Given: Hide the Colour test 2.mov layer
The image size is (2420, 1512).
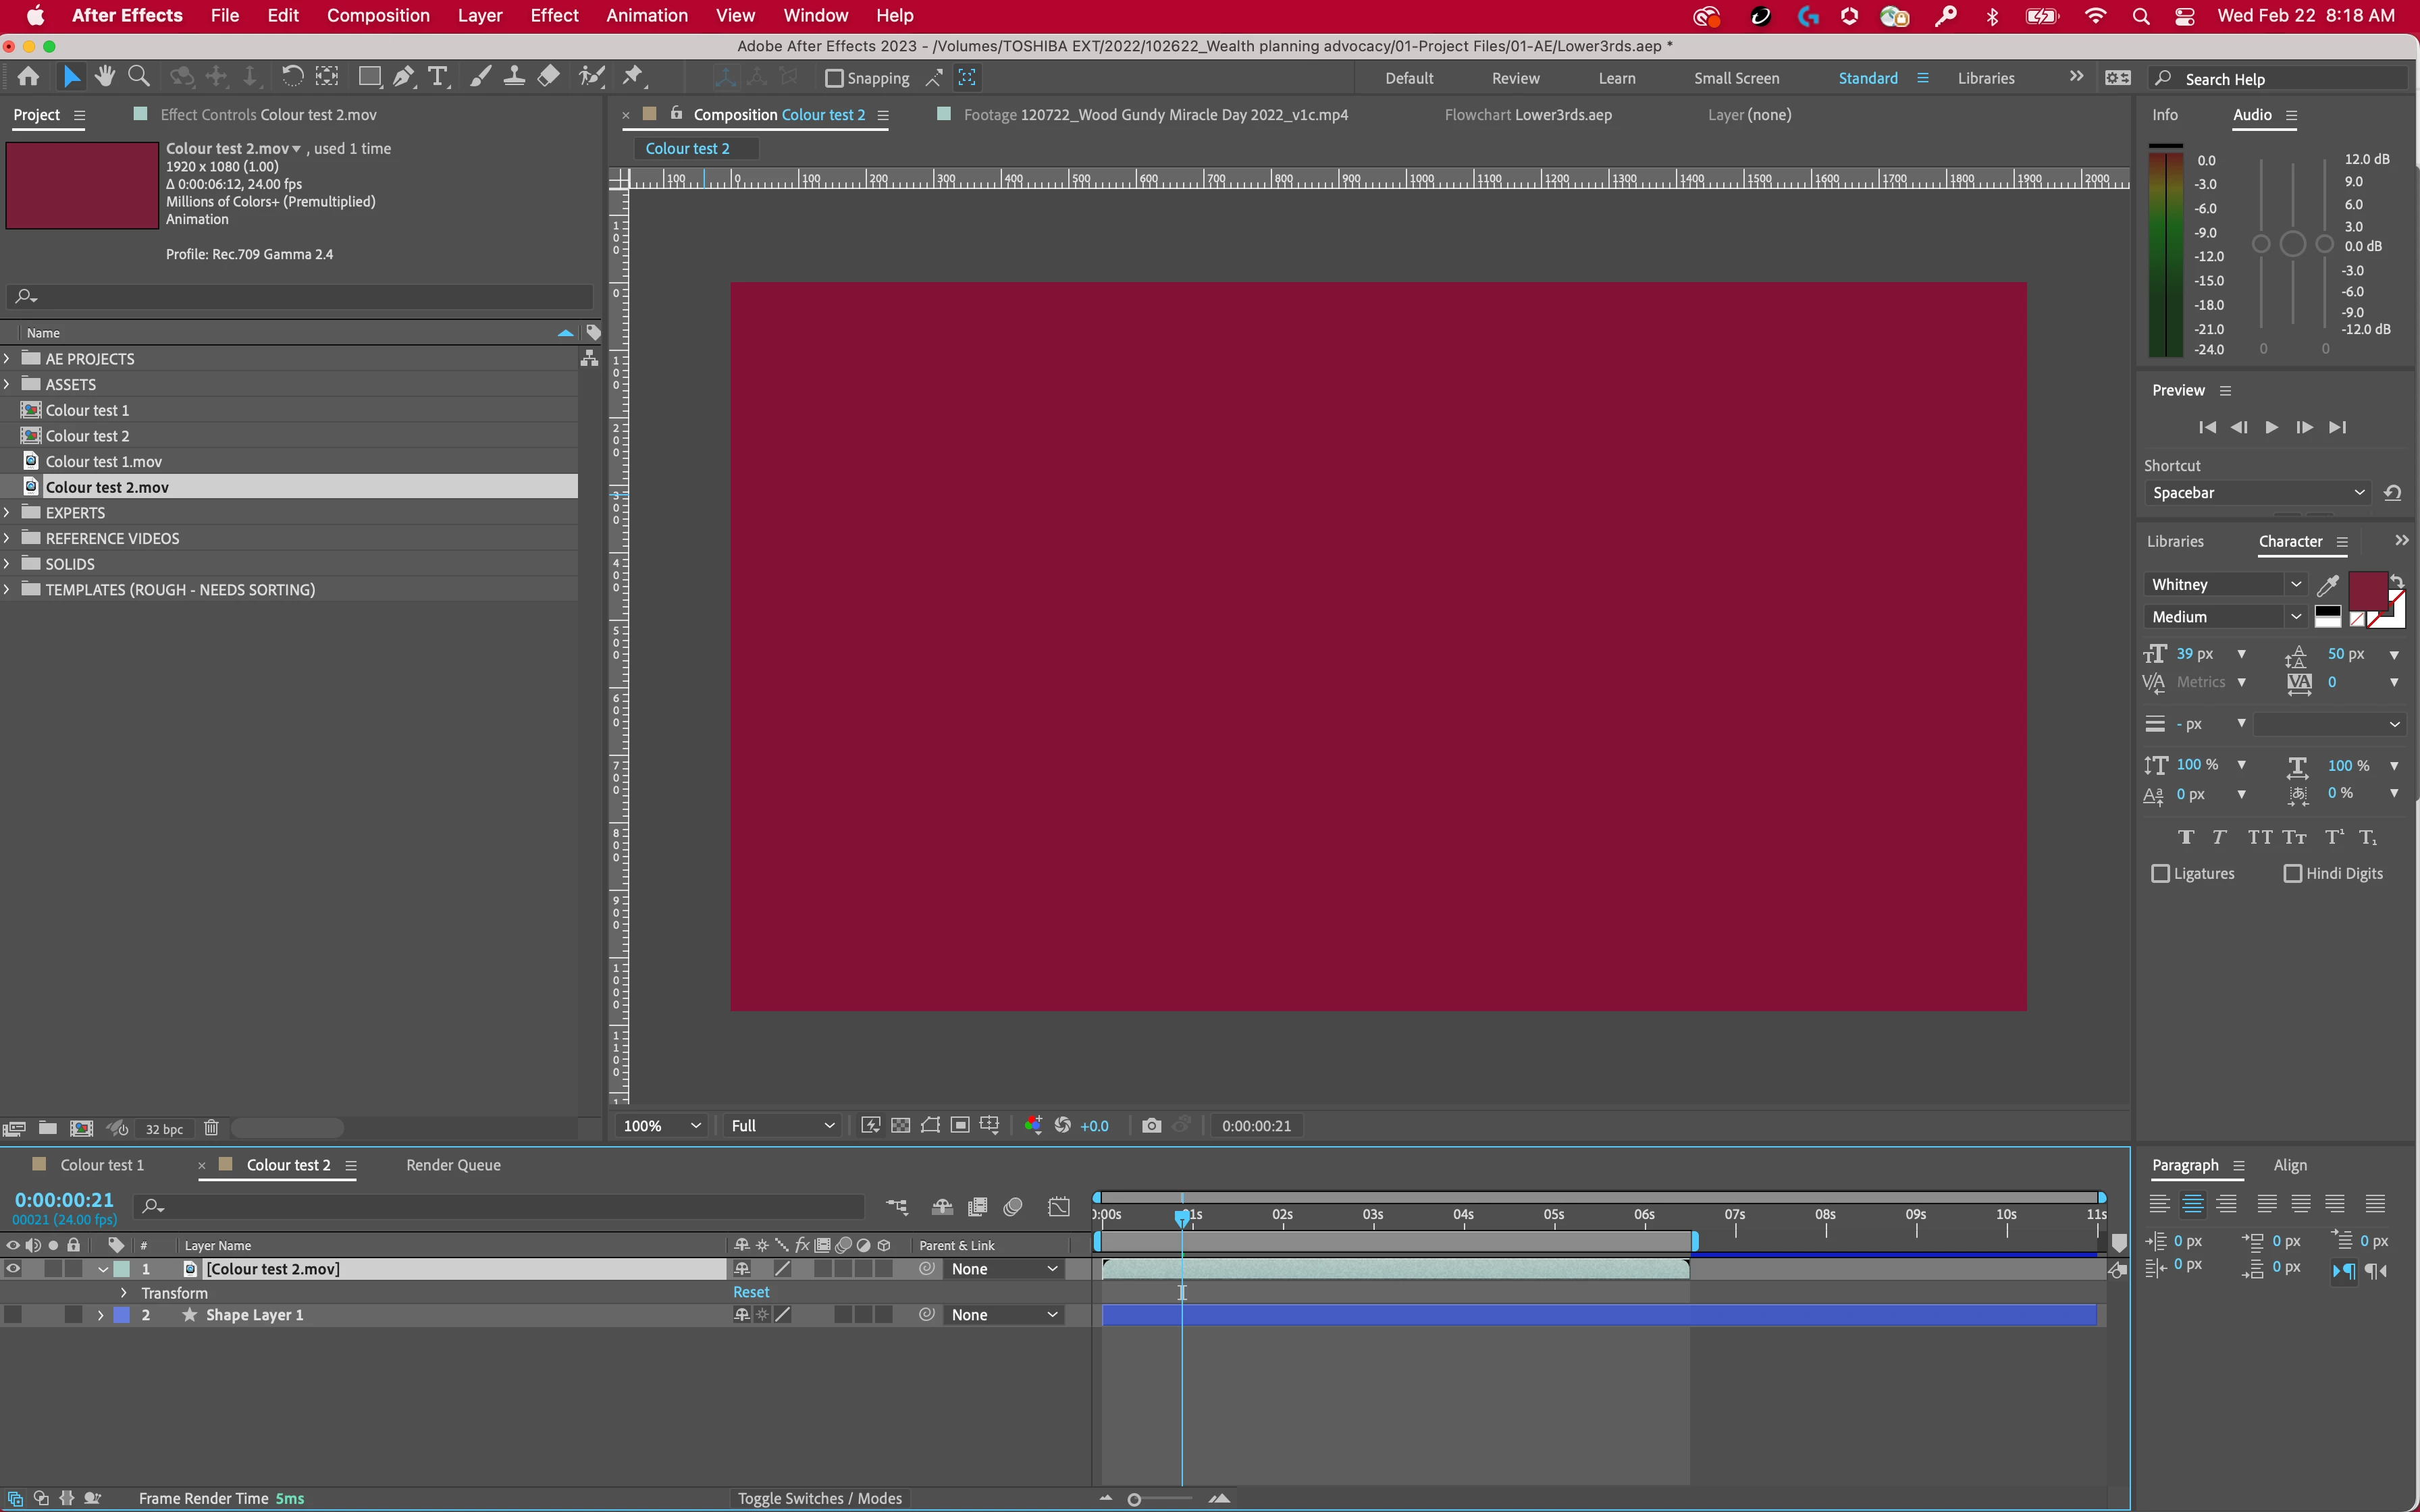Looking at the screenshot, I should [13, 1269].
